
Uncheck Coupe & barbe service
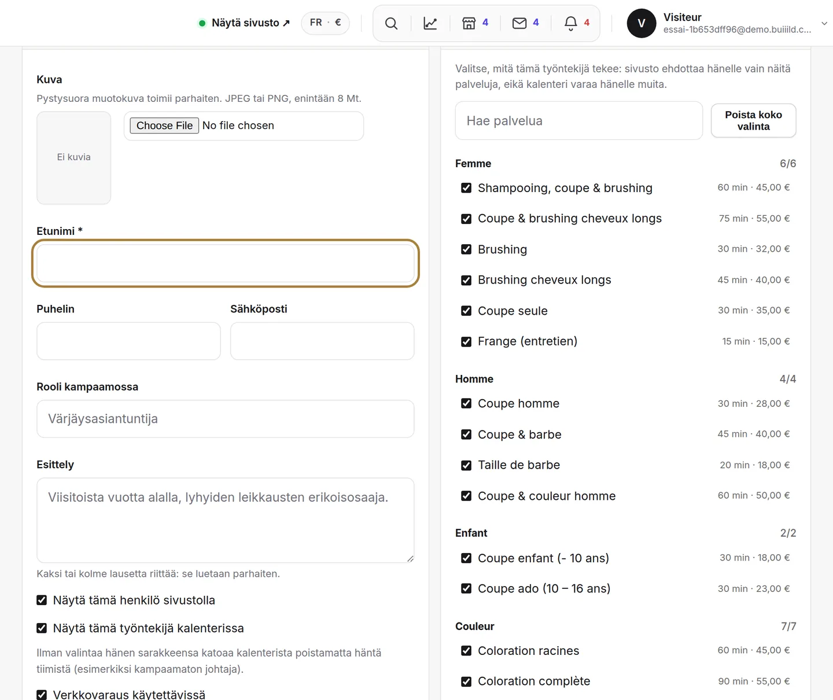pos(466,434)
